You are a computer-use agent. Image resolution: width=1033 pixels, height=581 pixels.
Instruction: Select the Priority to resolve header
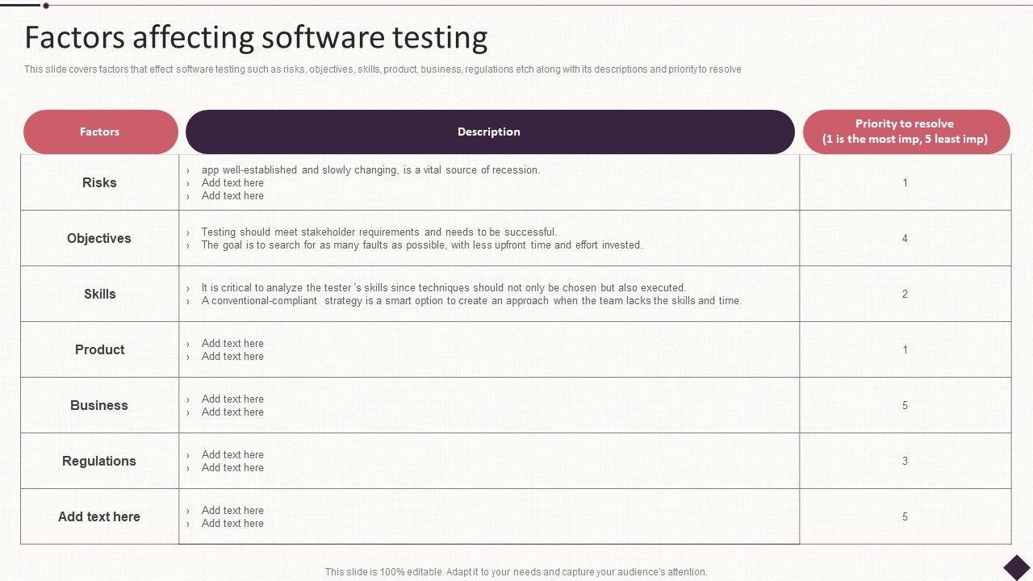[x=905, y=132]
